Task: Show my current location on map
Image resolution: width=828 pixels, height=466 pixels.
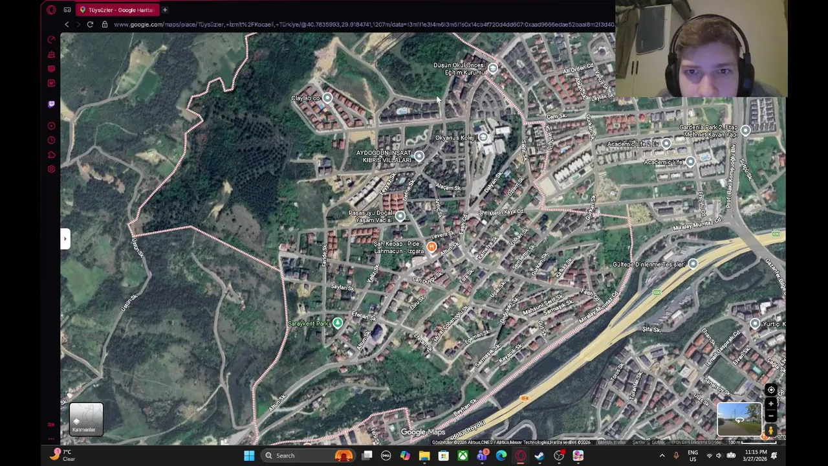Action: pos(770,390)
